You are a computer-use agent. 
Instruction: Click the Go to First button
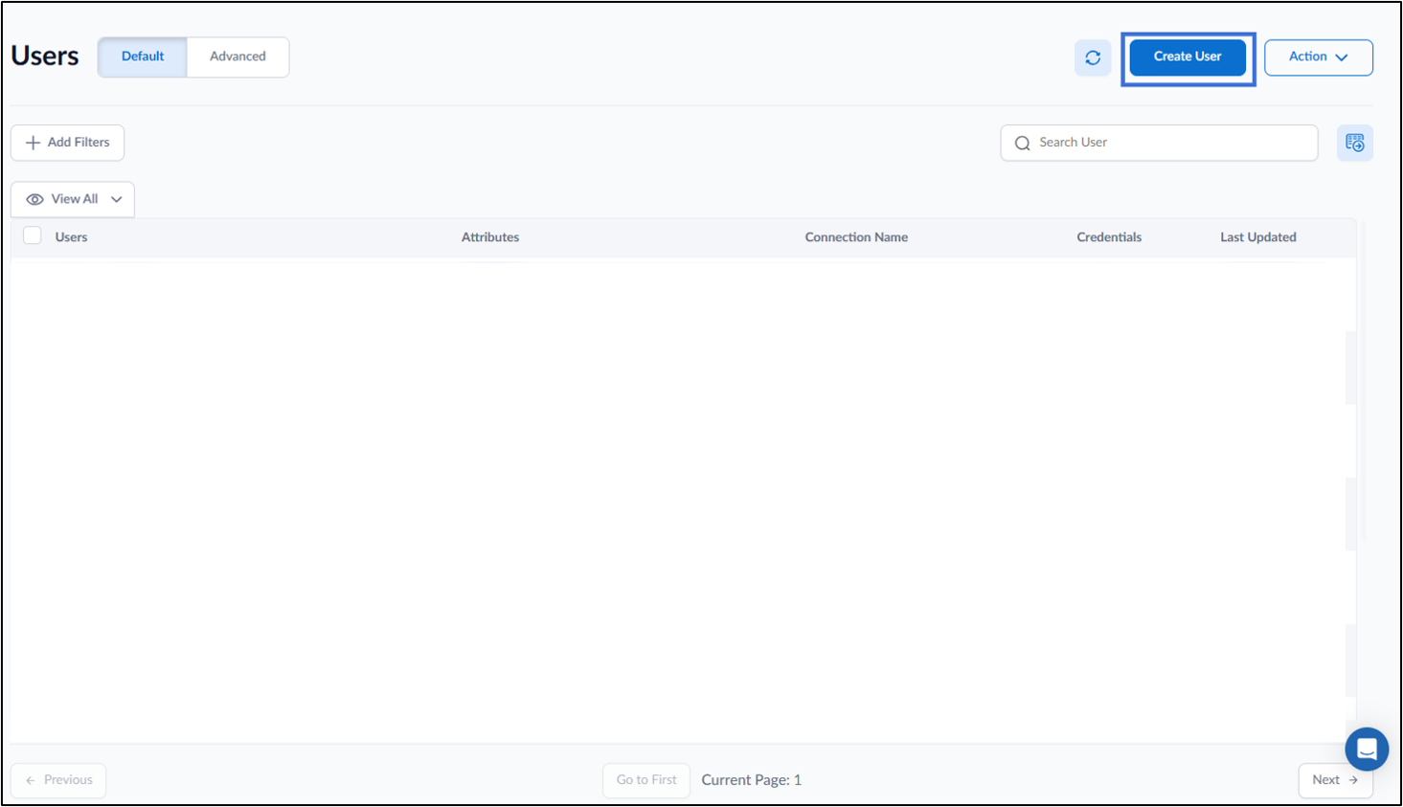click(646, 780)
